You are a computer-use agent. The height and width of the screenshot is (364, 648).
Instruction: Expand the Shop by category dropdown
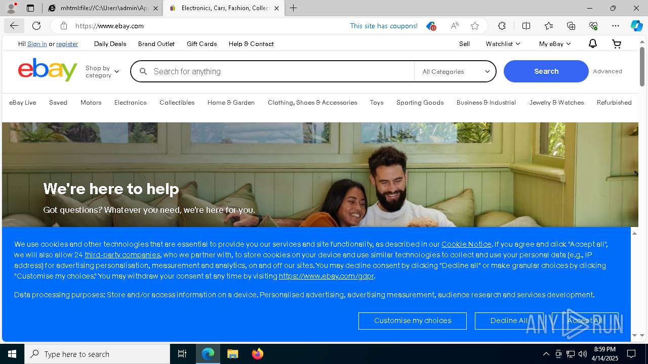[x=102, y=71]
